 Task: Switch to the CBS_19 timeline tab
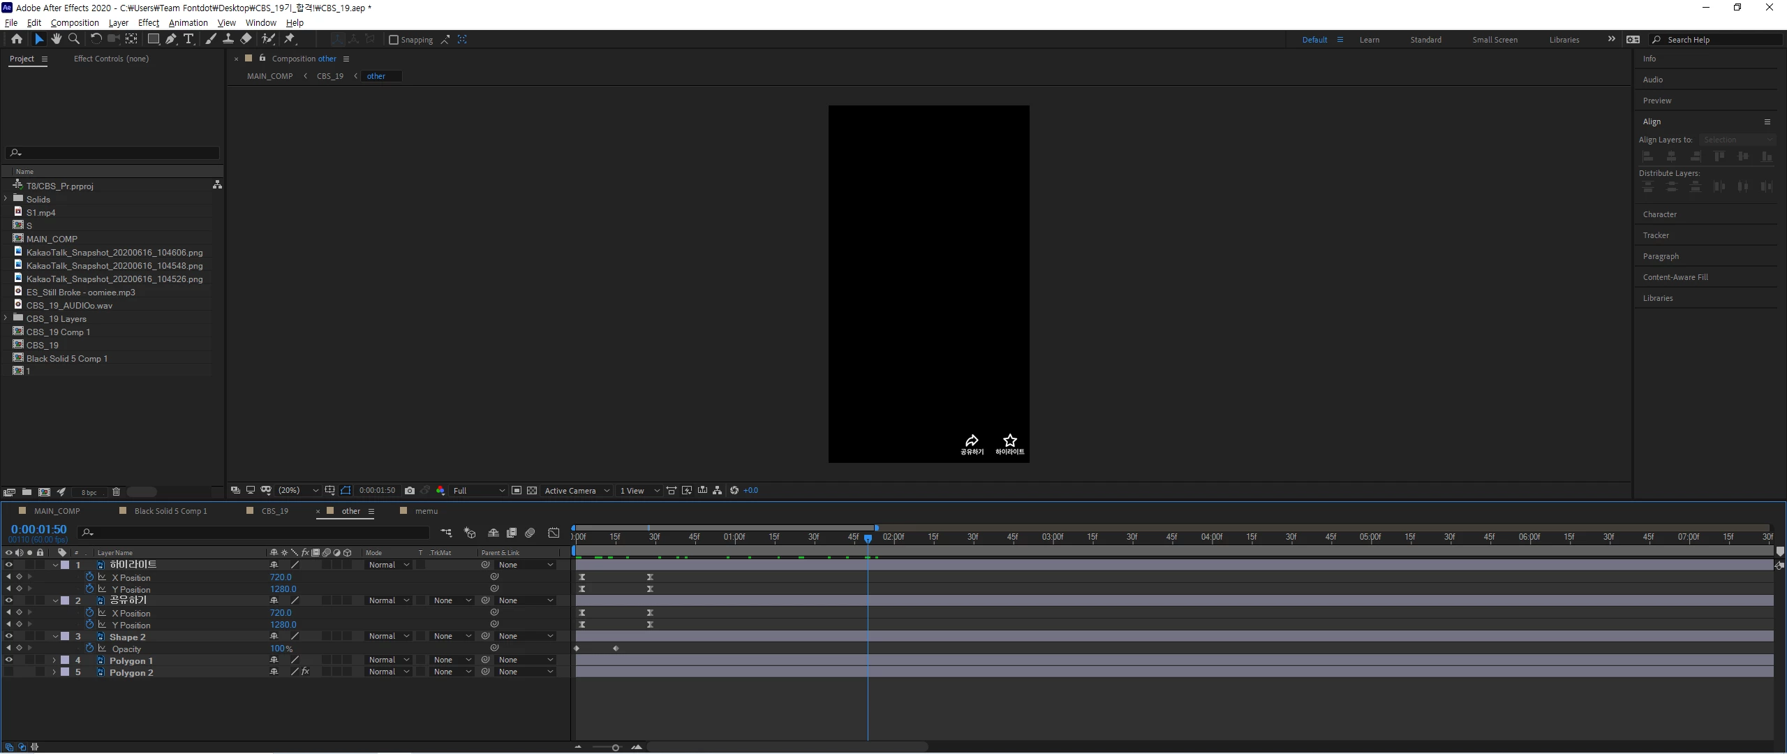(274, 511)
